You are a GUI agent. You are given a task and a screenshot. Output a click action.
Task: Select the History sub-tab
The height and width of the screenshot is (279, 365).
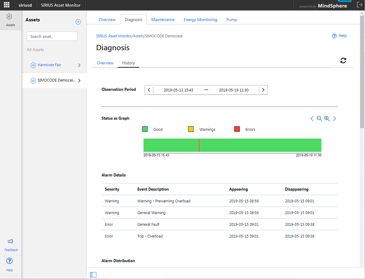128,63
